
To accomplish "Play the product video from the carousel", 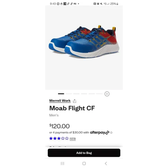I will (107, 94).
